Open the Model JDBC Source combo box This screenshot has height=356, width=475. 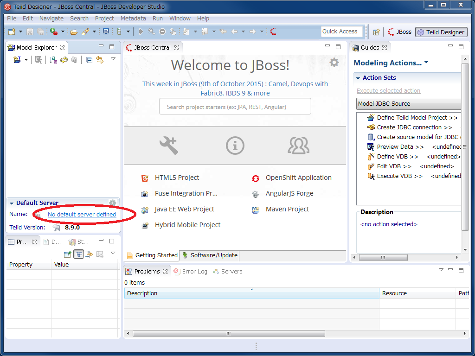coord(409,103)
